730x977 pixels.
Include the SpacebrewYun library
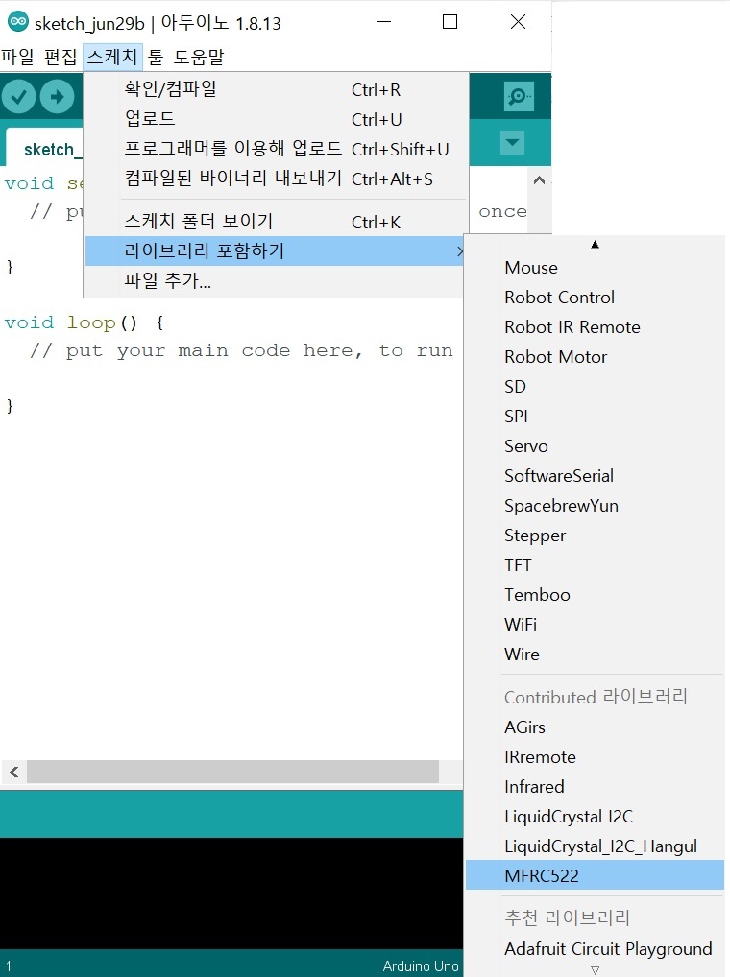[595, 506]
